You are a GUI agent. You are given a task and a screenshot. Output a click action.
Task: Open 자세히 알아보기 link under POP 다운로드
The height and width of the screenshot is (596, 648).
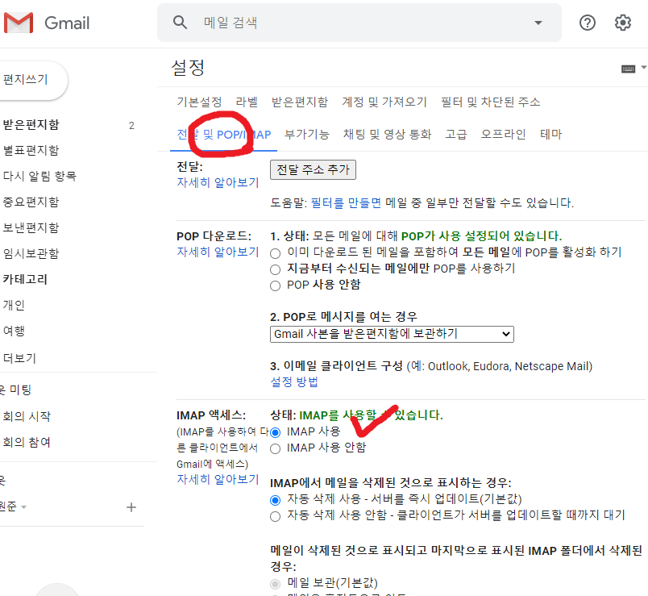click(x=218, y=252)
